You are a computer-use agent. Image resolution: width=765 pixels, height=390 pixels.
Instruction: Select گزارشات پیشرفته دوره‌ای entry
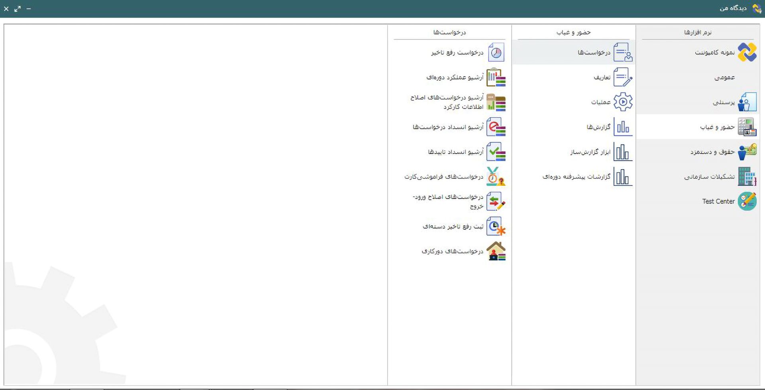coord(576,177)
